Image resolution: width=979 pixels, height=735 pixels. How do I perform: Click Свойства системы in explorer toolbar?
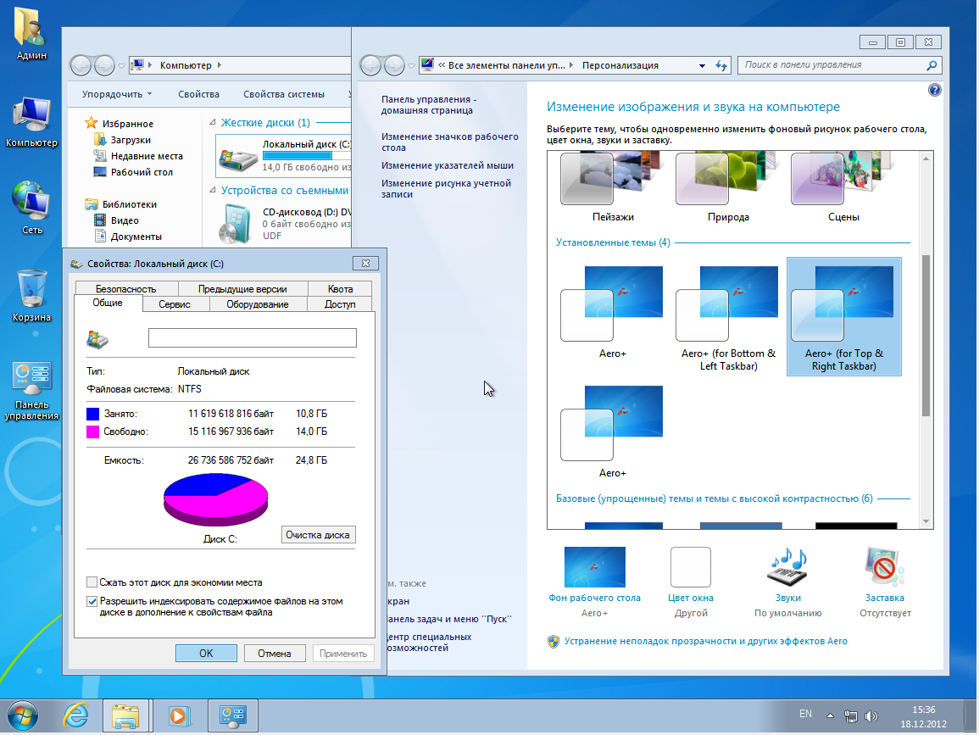click(x=283, y=94)
